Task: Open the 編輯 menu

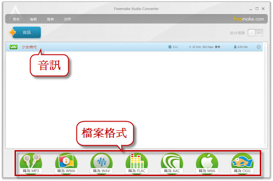Action: click(x=33, y=19)
